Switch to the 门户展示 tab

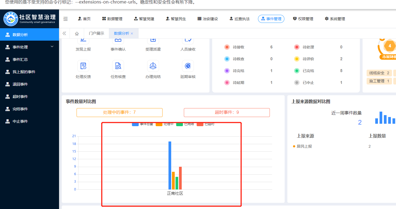click(x=97, y=33)
